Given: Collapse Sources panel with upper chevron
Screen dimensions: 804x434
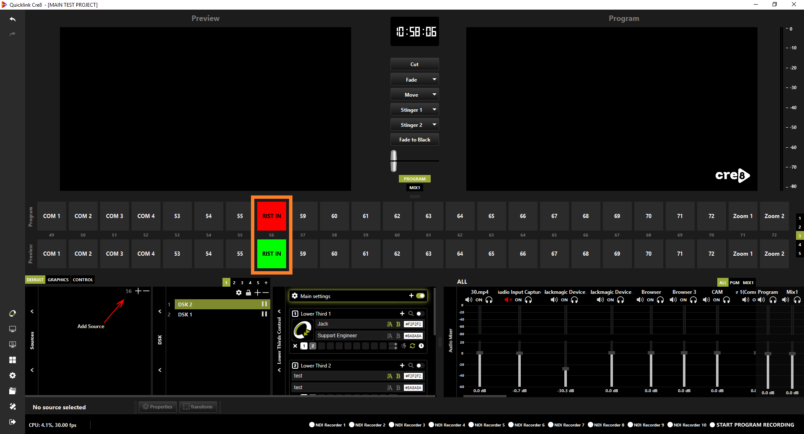Looking at the screenshot, I should click(x=32, y=311).
